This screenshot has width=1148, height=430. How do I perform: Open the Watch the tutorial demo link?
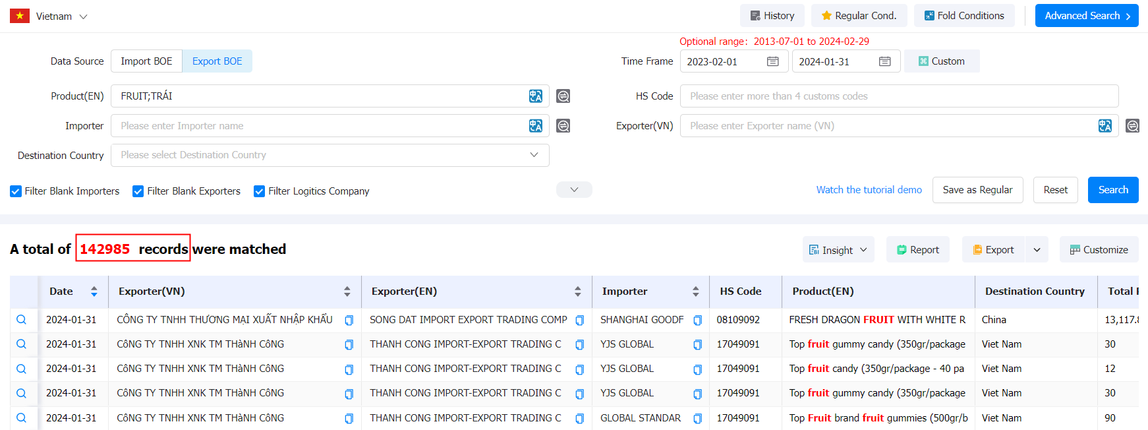869,190
